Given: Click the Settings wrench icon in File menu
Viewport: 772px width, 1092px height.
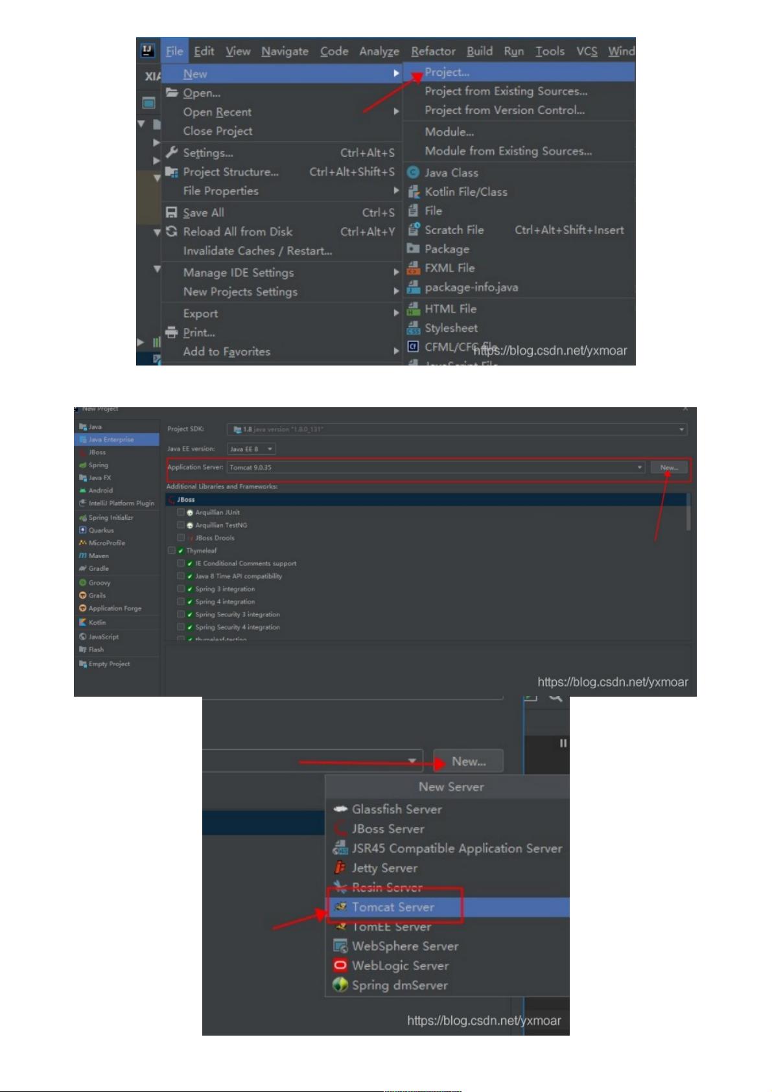Looking at the screenshot, I should [x=172, y=152].
